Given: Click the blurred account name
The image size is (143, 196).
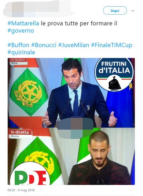Looking at the screenshot, I should [48, 9].
